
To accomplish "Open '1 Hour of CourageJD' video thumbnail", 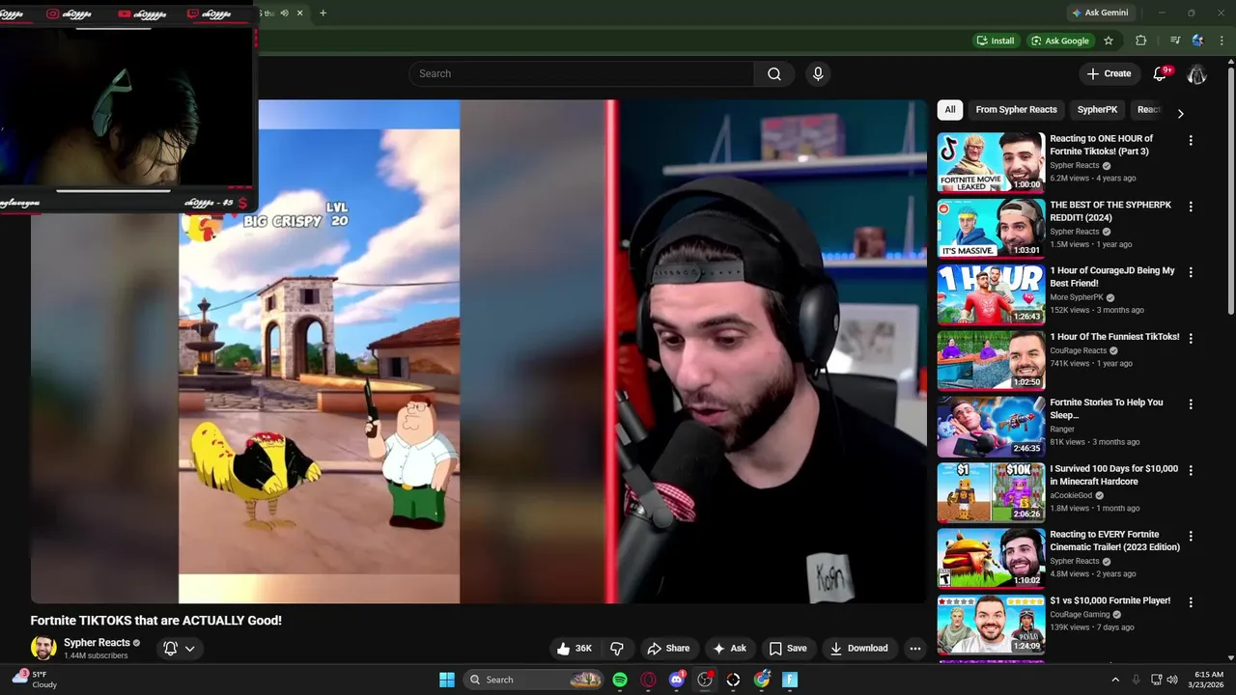I will pyautogui.click(x=991, y=293).
